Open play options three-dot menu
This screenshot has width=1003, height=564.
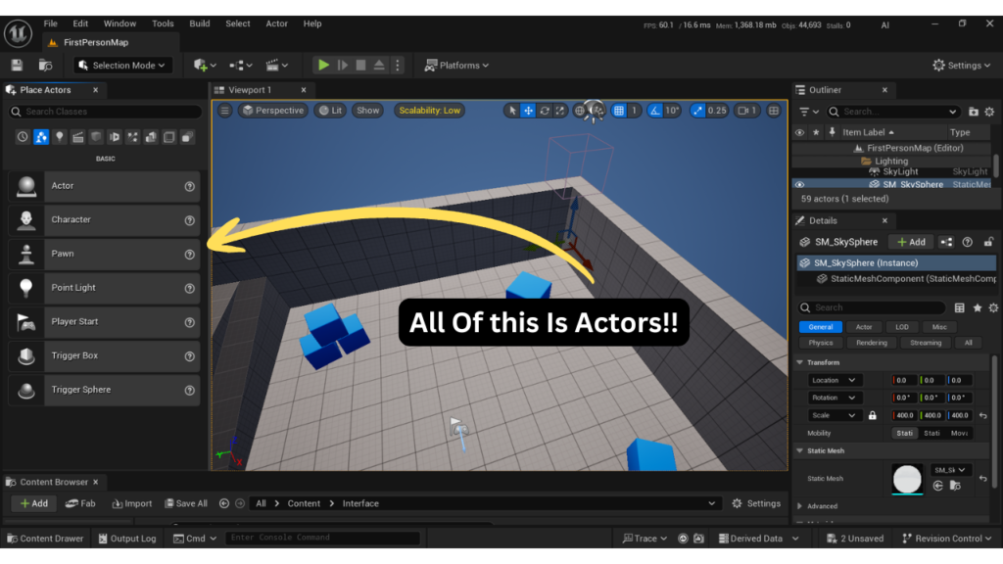(398, 66)
